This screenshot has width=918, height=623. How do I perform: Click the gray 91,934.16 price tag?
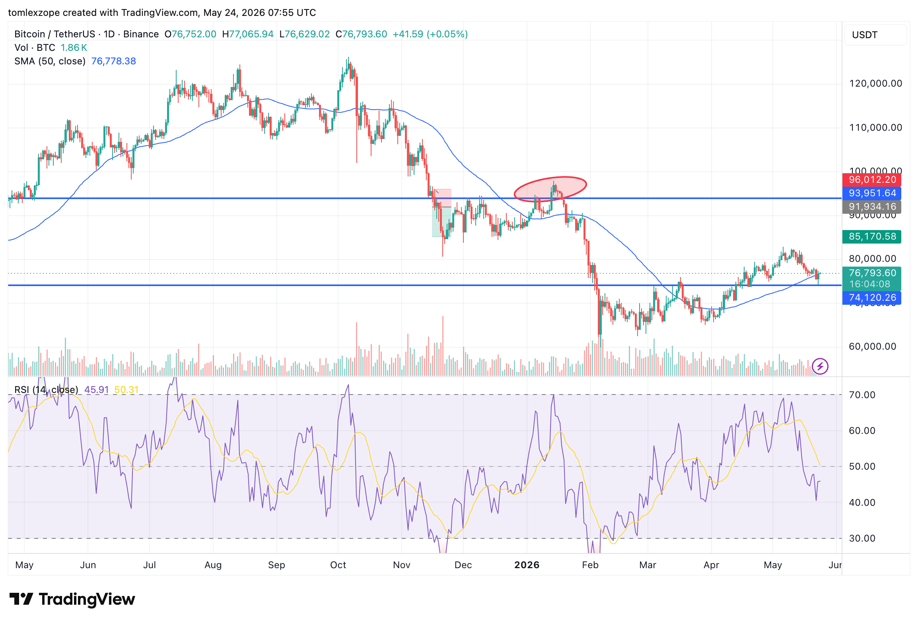coord(872,207)
